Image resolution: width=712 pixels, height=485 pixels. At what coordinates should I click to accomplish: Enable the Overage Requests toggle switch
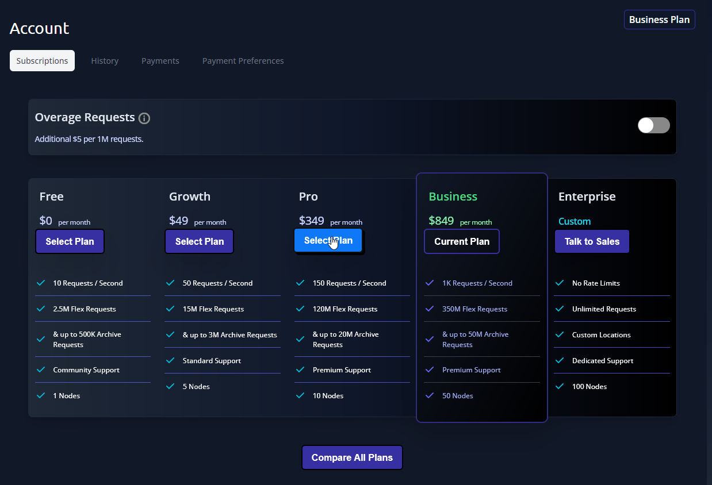[653, 125]
